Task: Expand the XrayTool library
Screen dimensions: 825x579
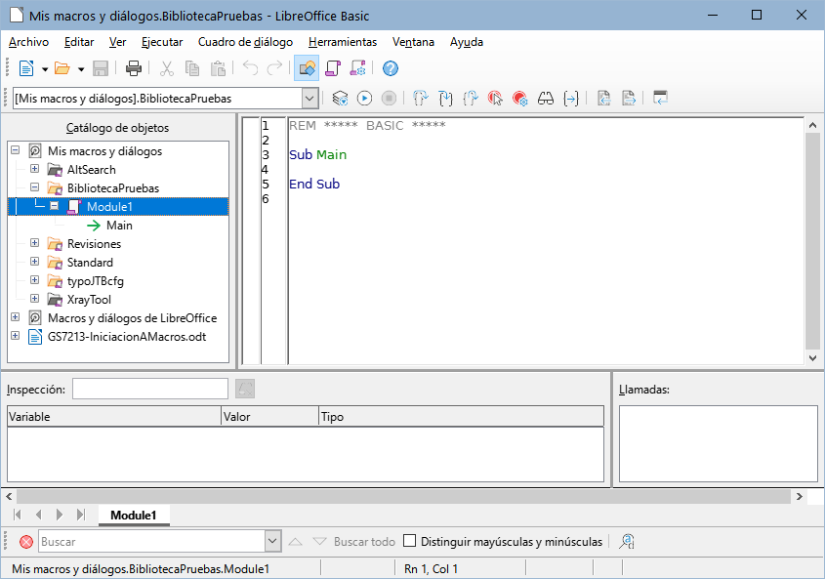Action: [x=35, y=299]
